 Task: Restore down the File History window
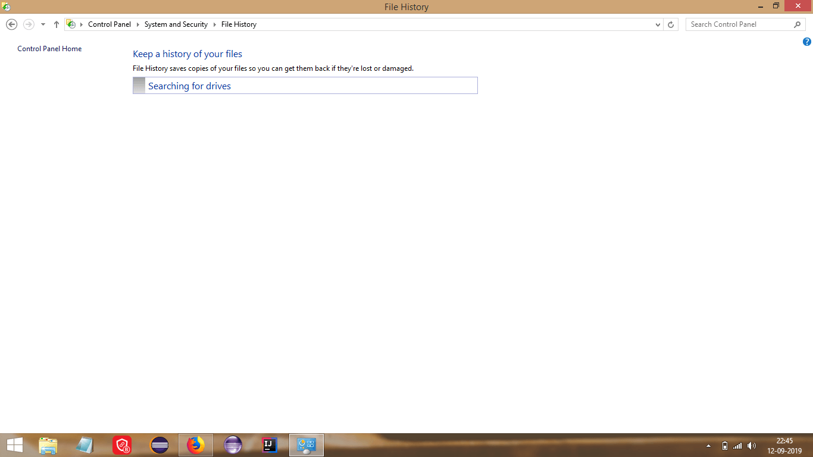click(x=776, y=7)
